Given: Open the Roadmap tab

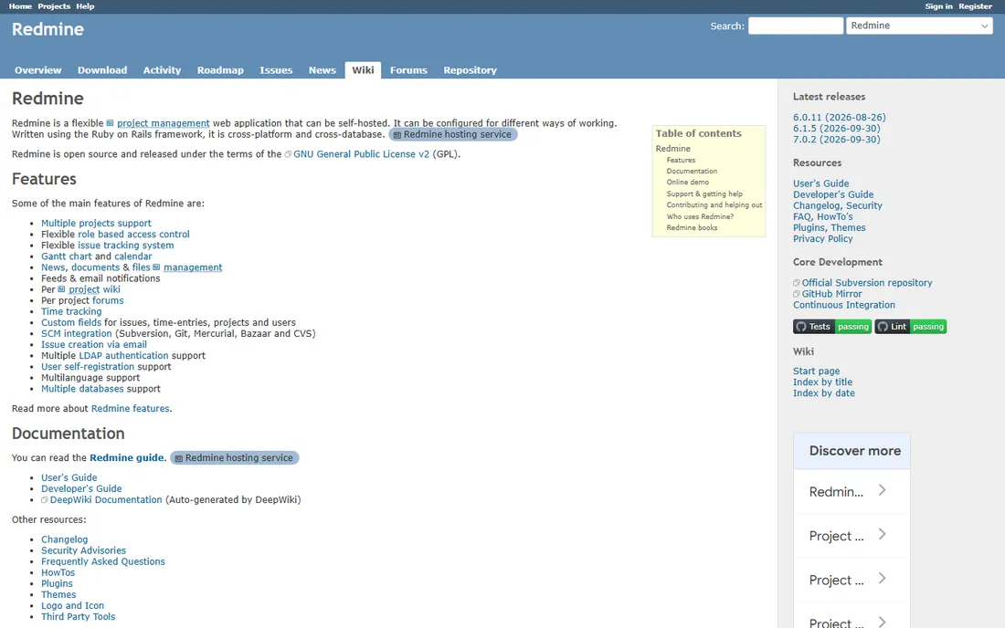Looking at the screenshot, I should point(220,70).
